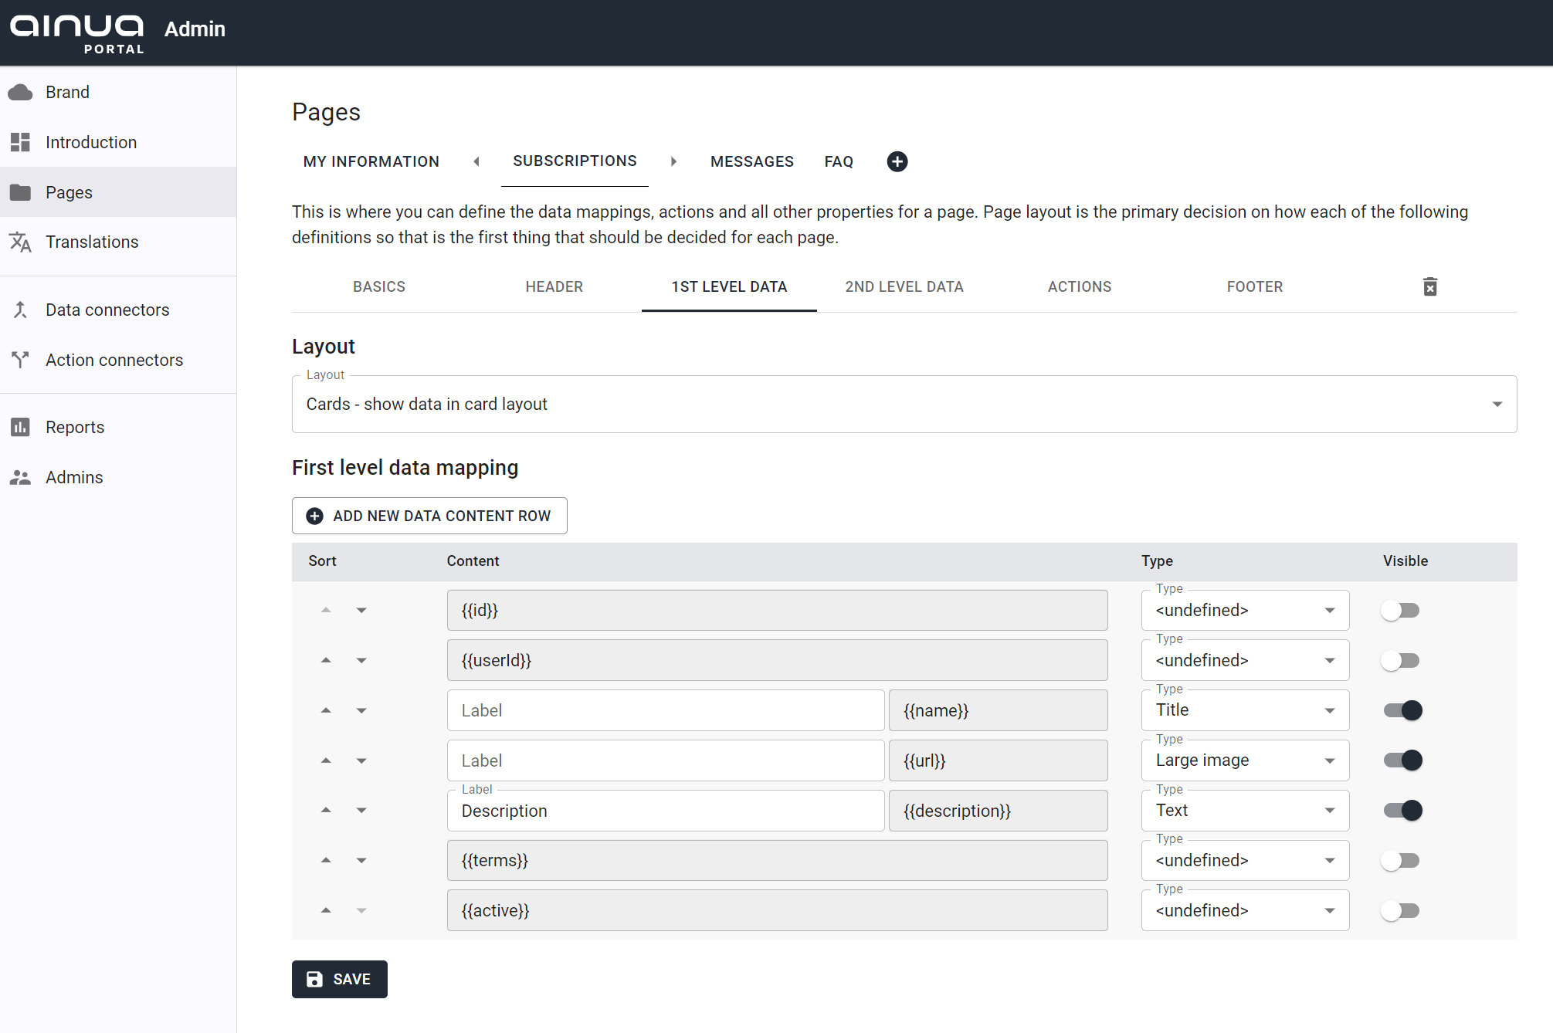Open Data connectors in sidebar
Image resolution: width=1553 pixels, height=1033 pixels.
point(118,310)
